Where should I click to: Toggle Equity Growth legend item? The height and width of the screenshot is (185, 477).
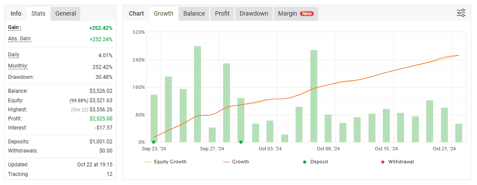[x=166, y=162]
